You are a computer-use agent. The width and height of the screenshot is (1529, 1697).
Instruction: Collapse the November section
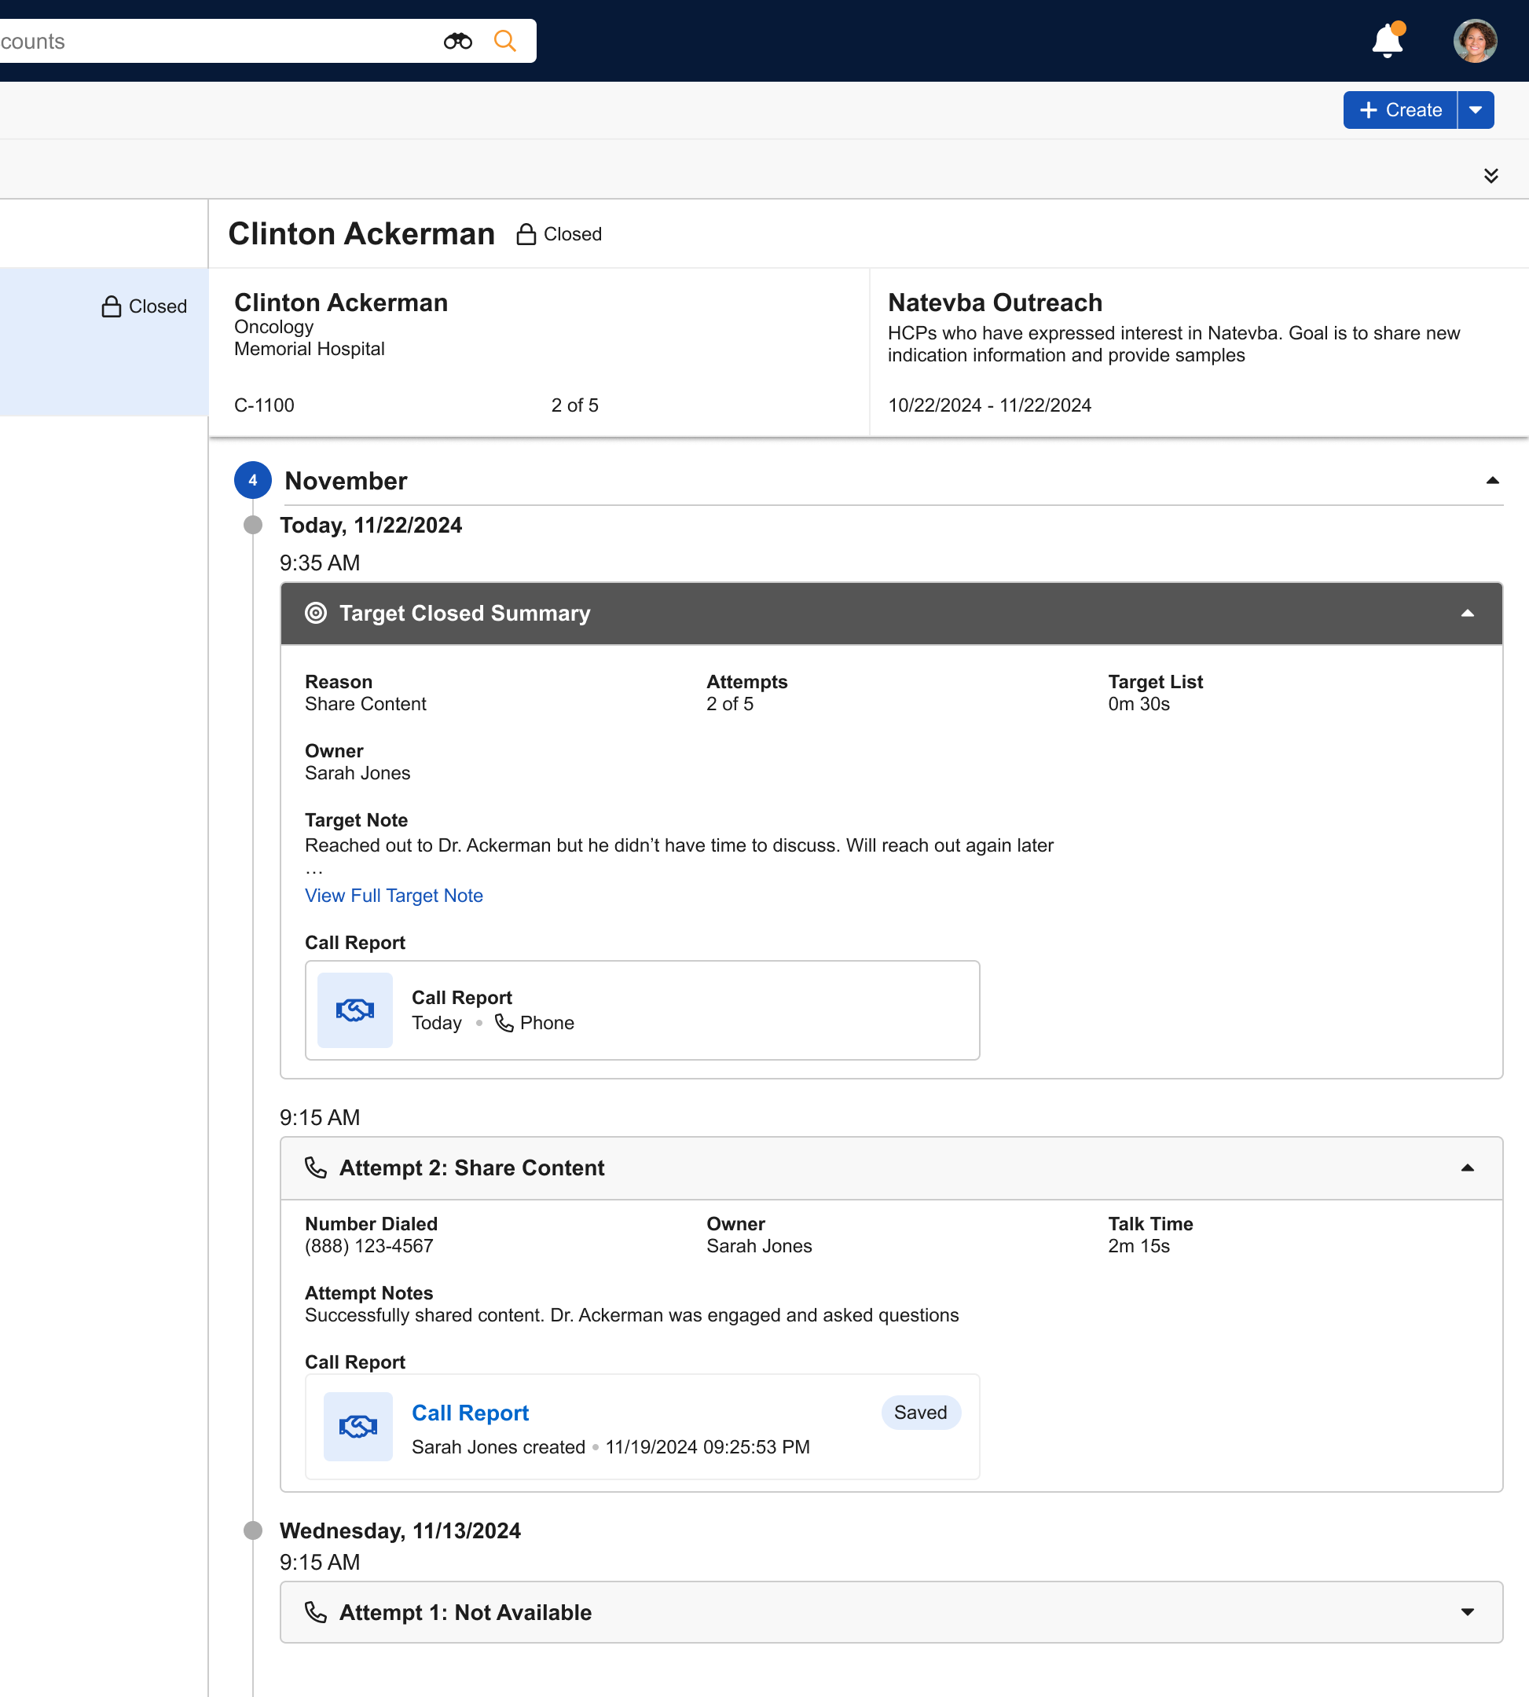tap(1492, 481)
